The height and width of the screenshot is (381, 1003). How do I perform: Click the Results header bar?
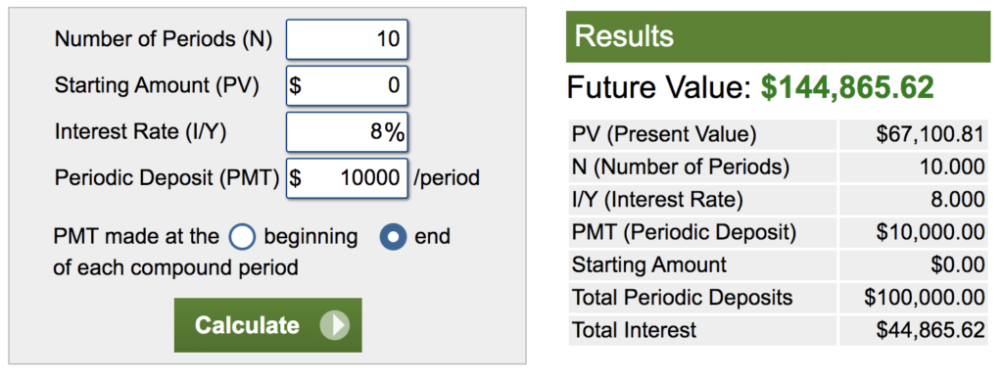click(778, 36)
